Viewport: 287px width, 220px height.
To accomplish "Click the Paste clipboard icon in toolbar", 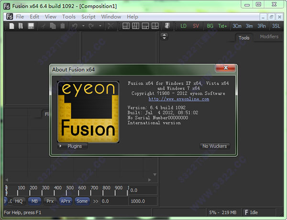I will (x=63, y=26).
